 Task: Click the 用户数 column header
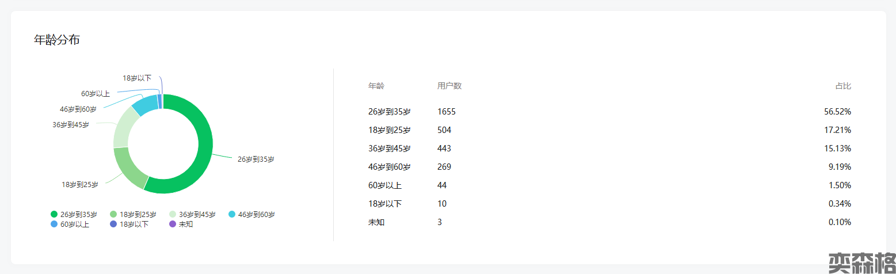tap(449, 86)
